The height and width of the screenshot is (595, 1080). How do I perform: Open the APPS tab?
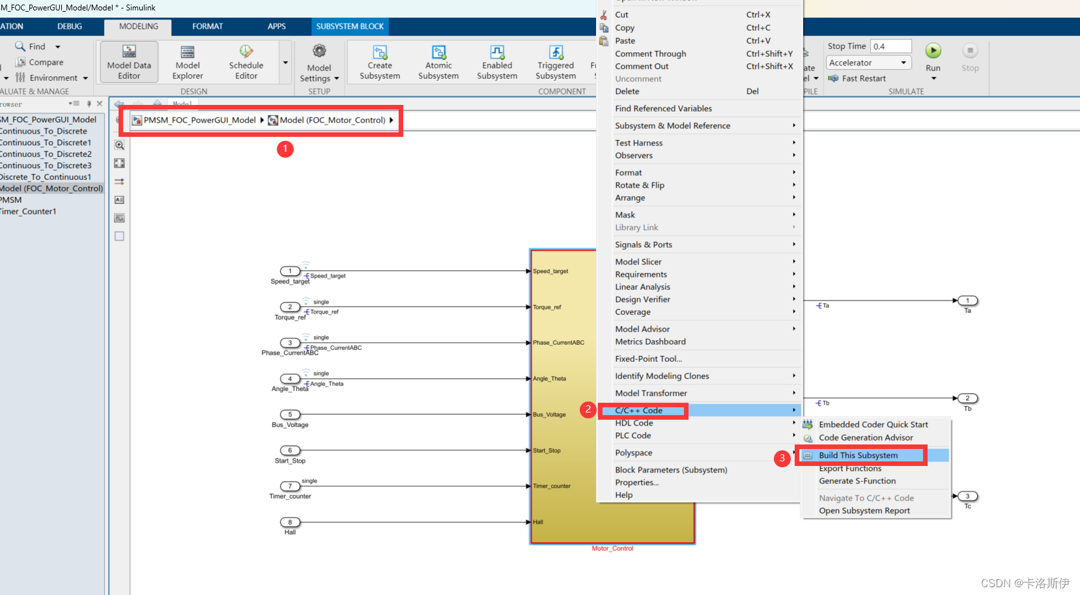click(277, 27)
